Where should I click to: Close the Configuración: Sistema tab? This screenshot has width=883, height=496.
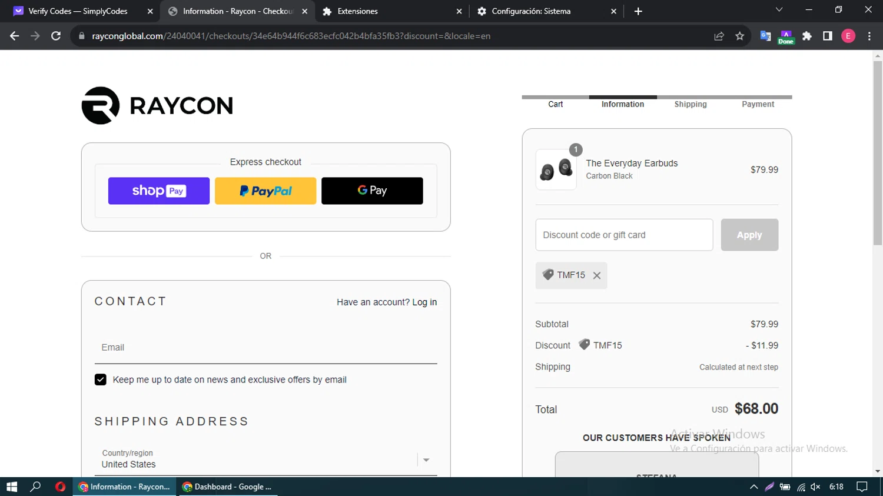[614, 11]
